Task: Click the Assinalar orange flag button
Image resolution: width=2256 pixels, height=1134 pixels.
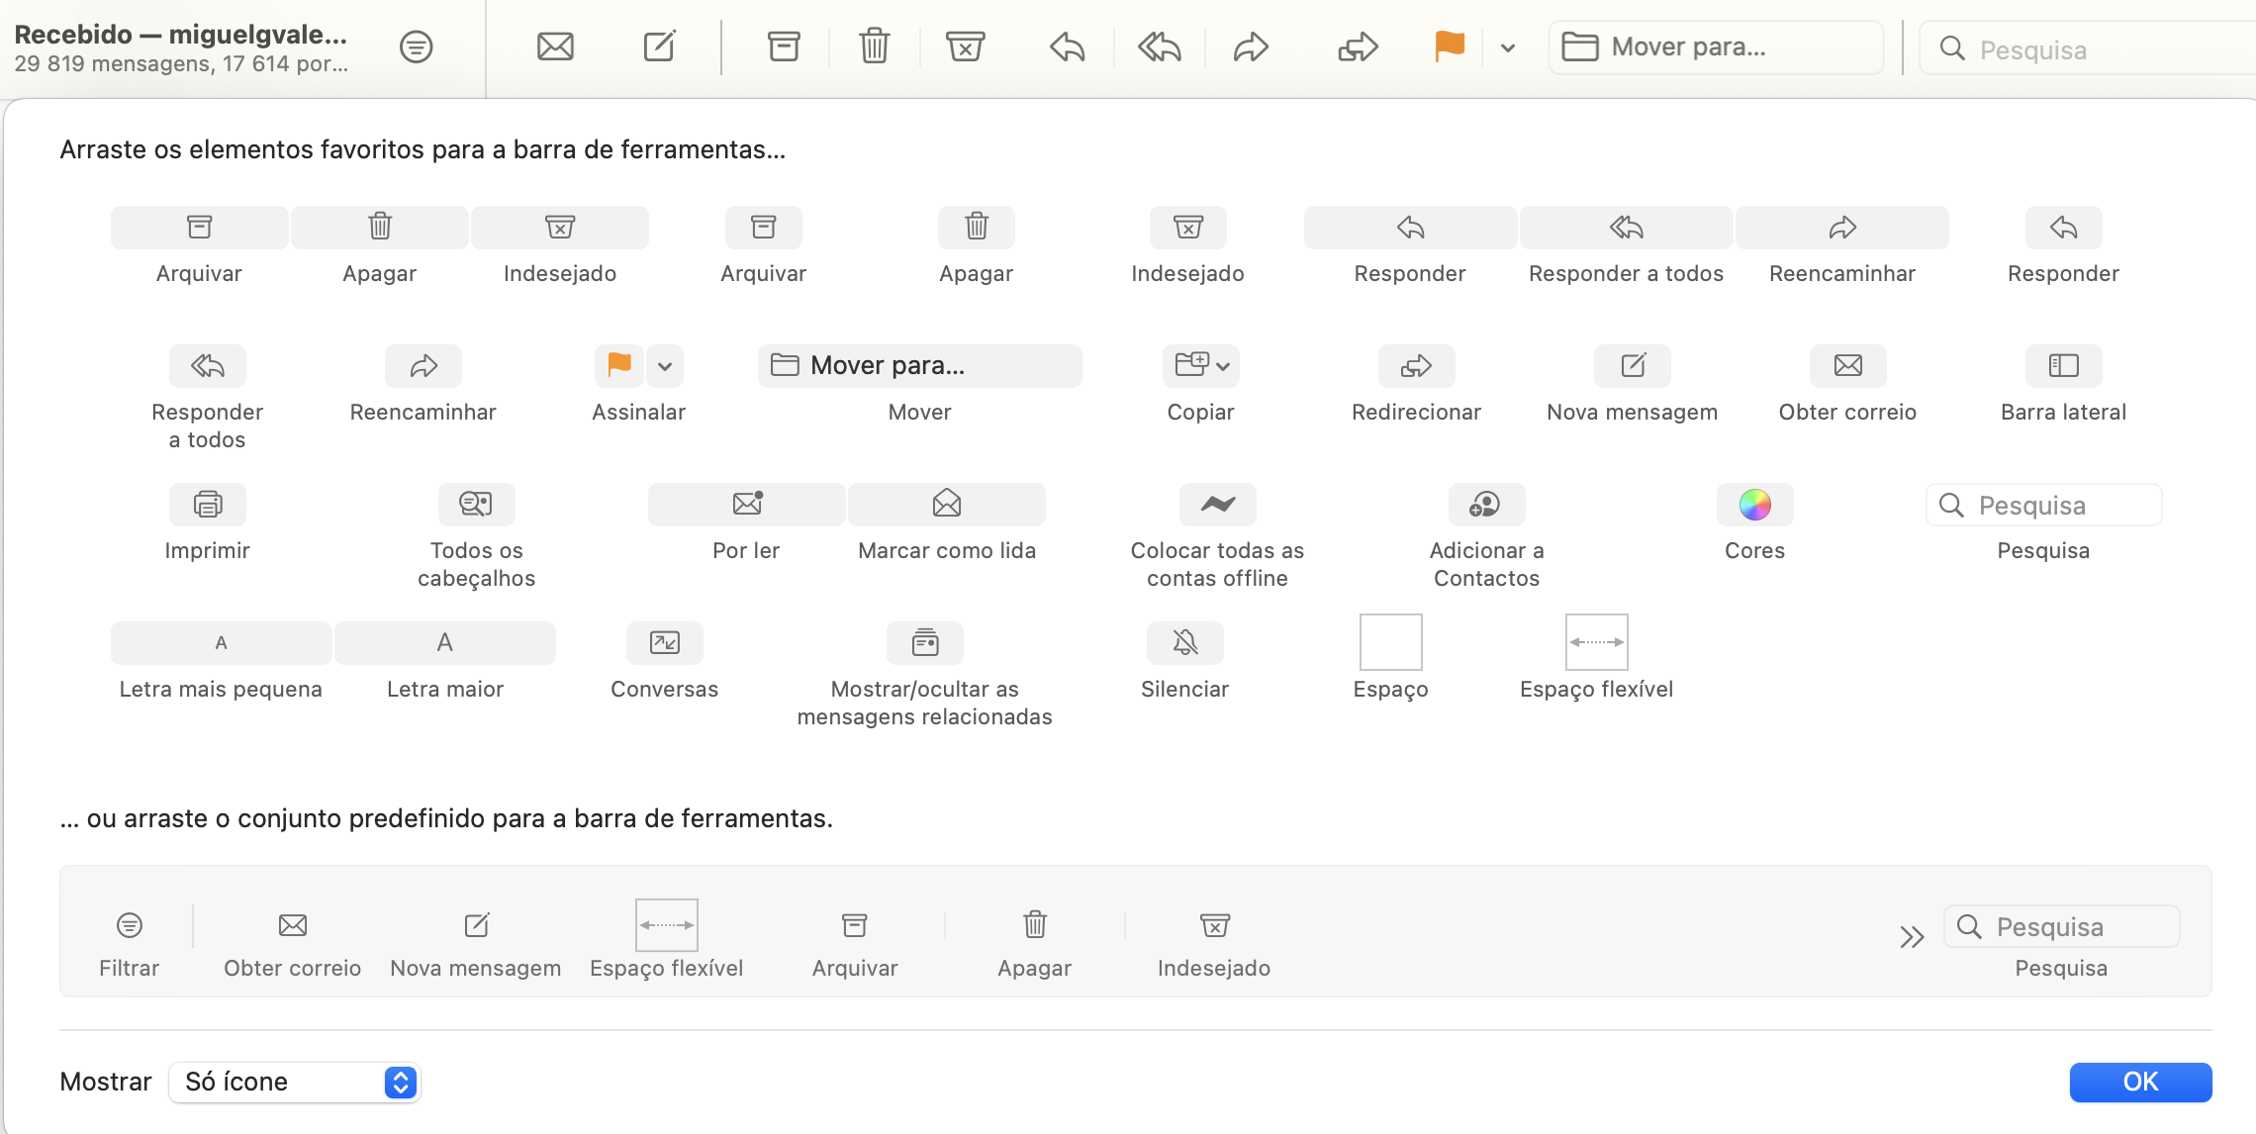Action: coord(619,366)
